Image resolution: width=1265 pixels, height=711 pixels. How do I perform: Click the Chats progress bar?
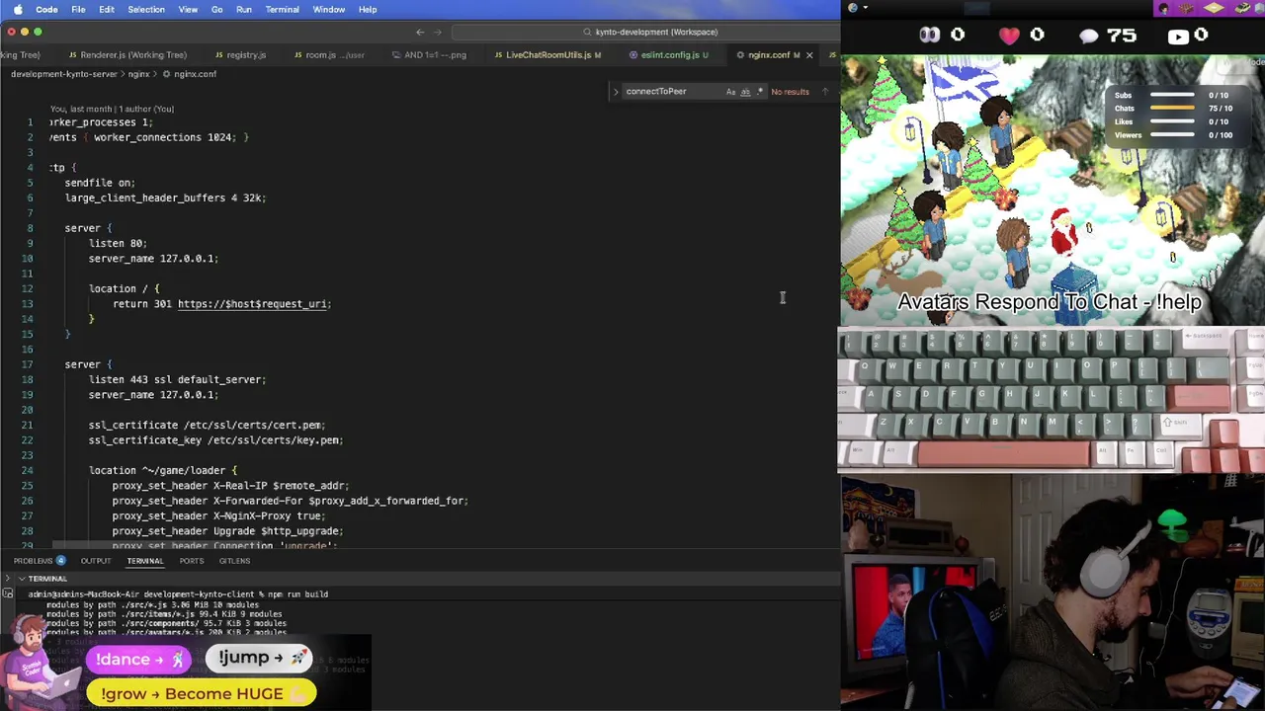click(x=1172, y=109)
